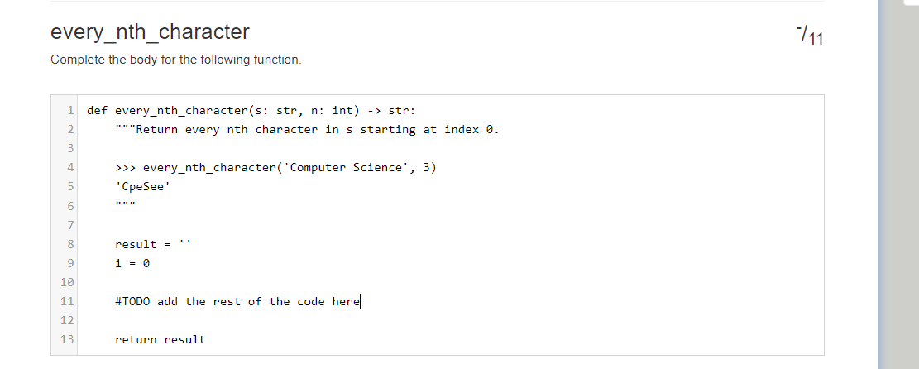Click the doctest example call line

275,168
